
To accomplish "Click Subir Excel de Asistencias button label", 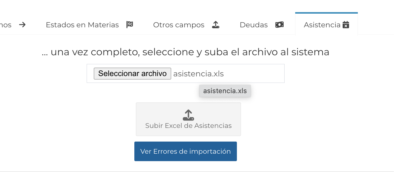I will (188, 126).
